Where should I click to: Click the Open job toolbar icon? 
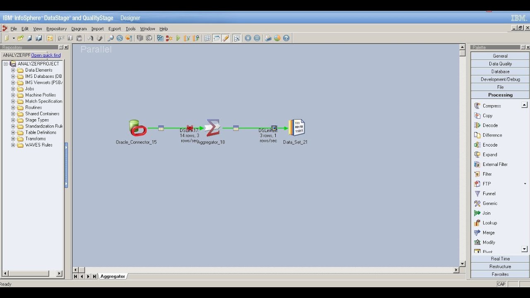pos(20,38)
